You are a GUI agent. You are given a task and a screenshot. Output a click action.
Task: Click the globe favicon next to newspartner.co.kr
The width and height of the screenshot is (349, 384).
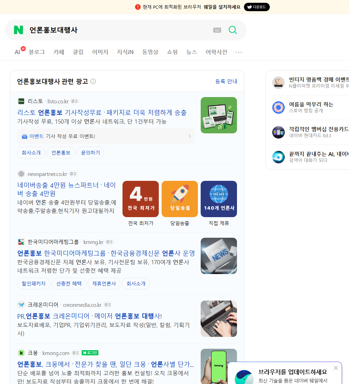[x=21, y=174]
